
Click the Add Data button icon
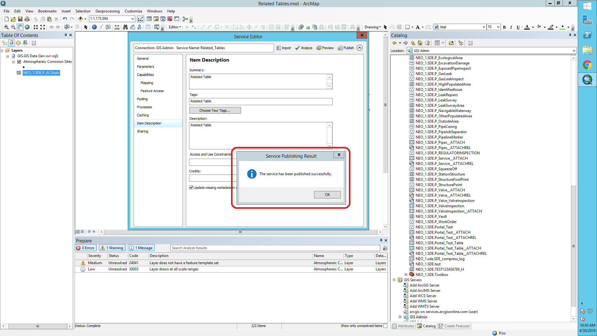(81, 19)
